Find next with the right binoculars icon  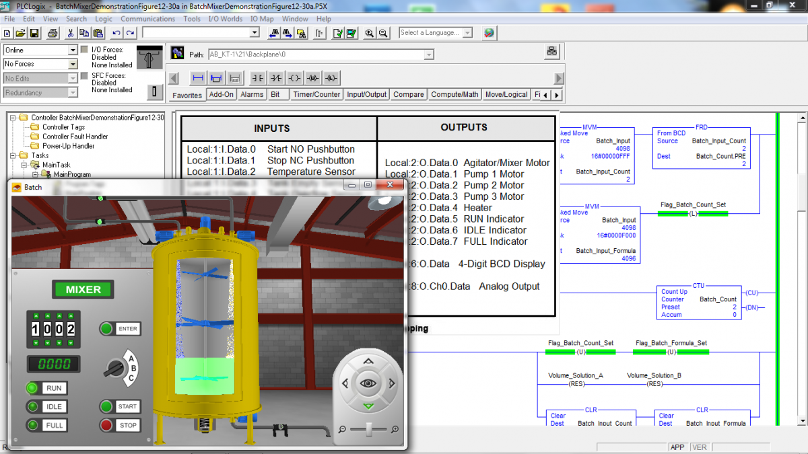[x=287, y=32]
